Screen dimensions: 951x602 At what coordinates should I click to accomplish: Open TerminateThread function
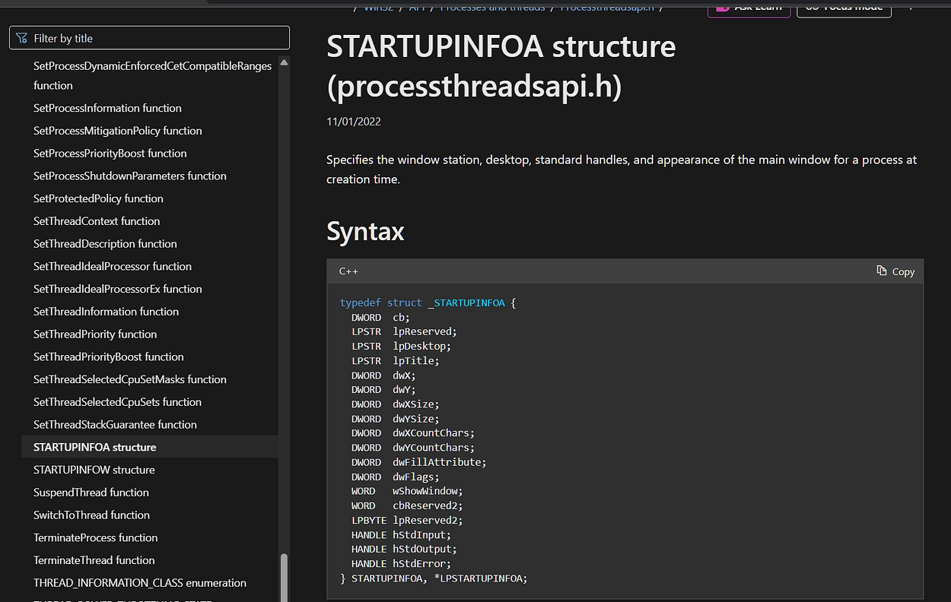coord(94,560)
